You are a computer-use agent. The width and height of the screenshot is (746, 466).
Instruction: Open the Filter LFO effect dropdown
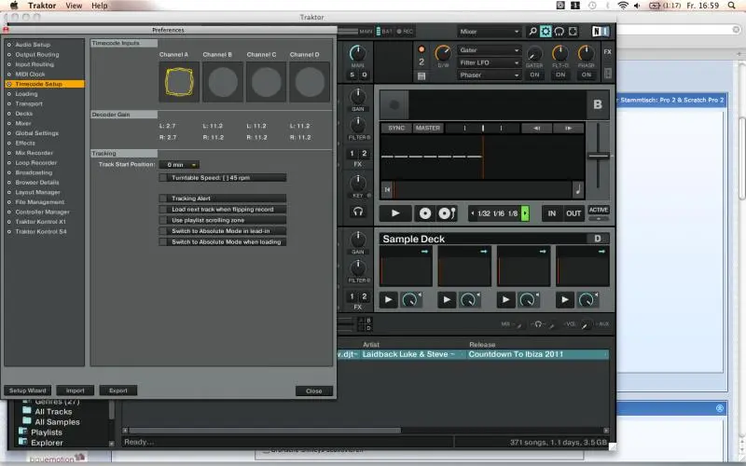pyautogui.click(x=489, y=62)
